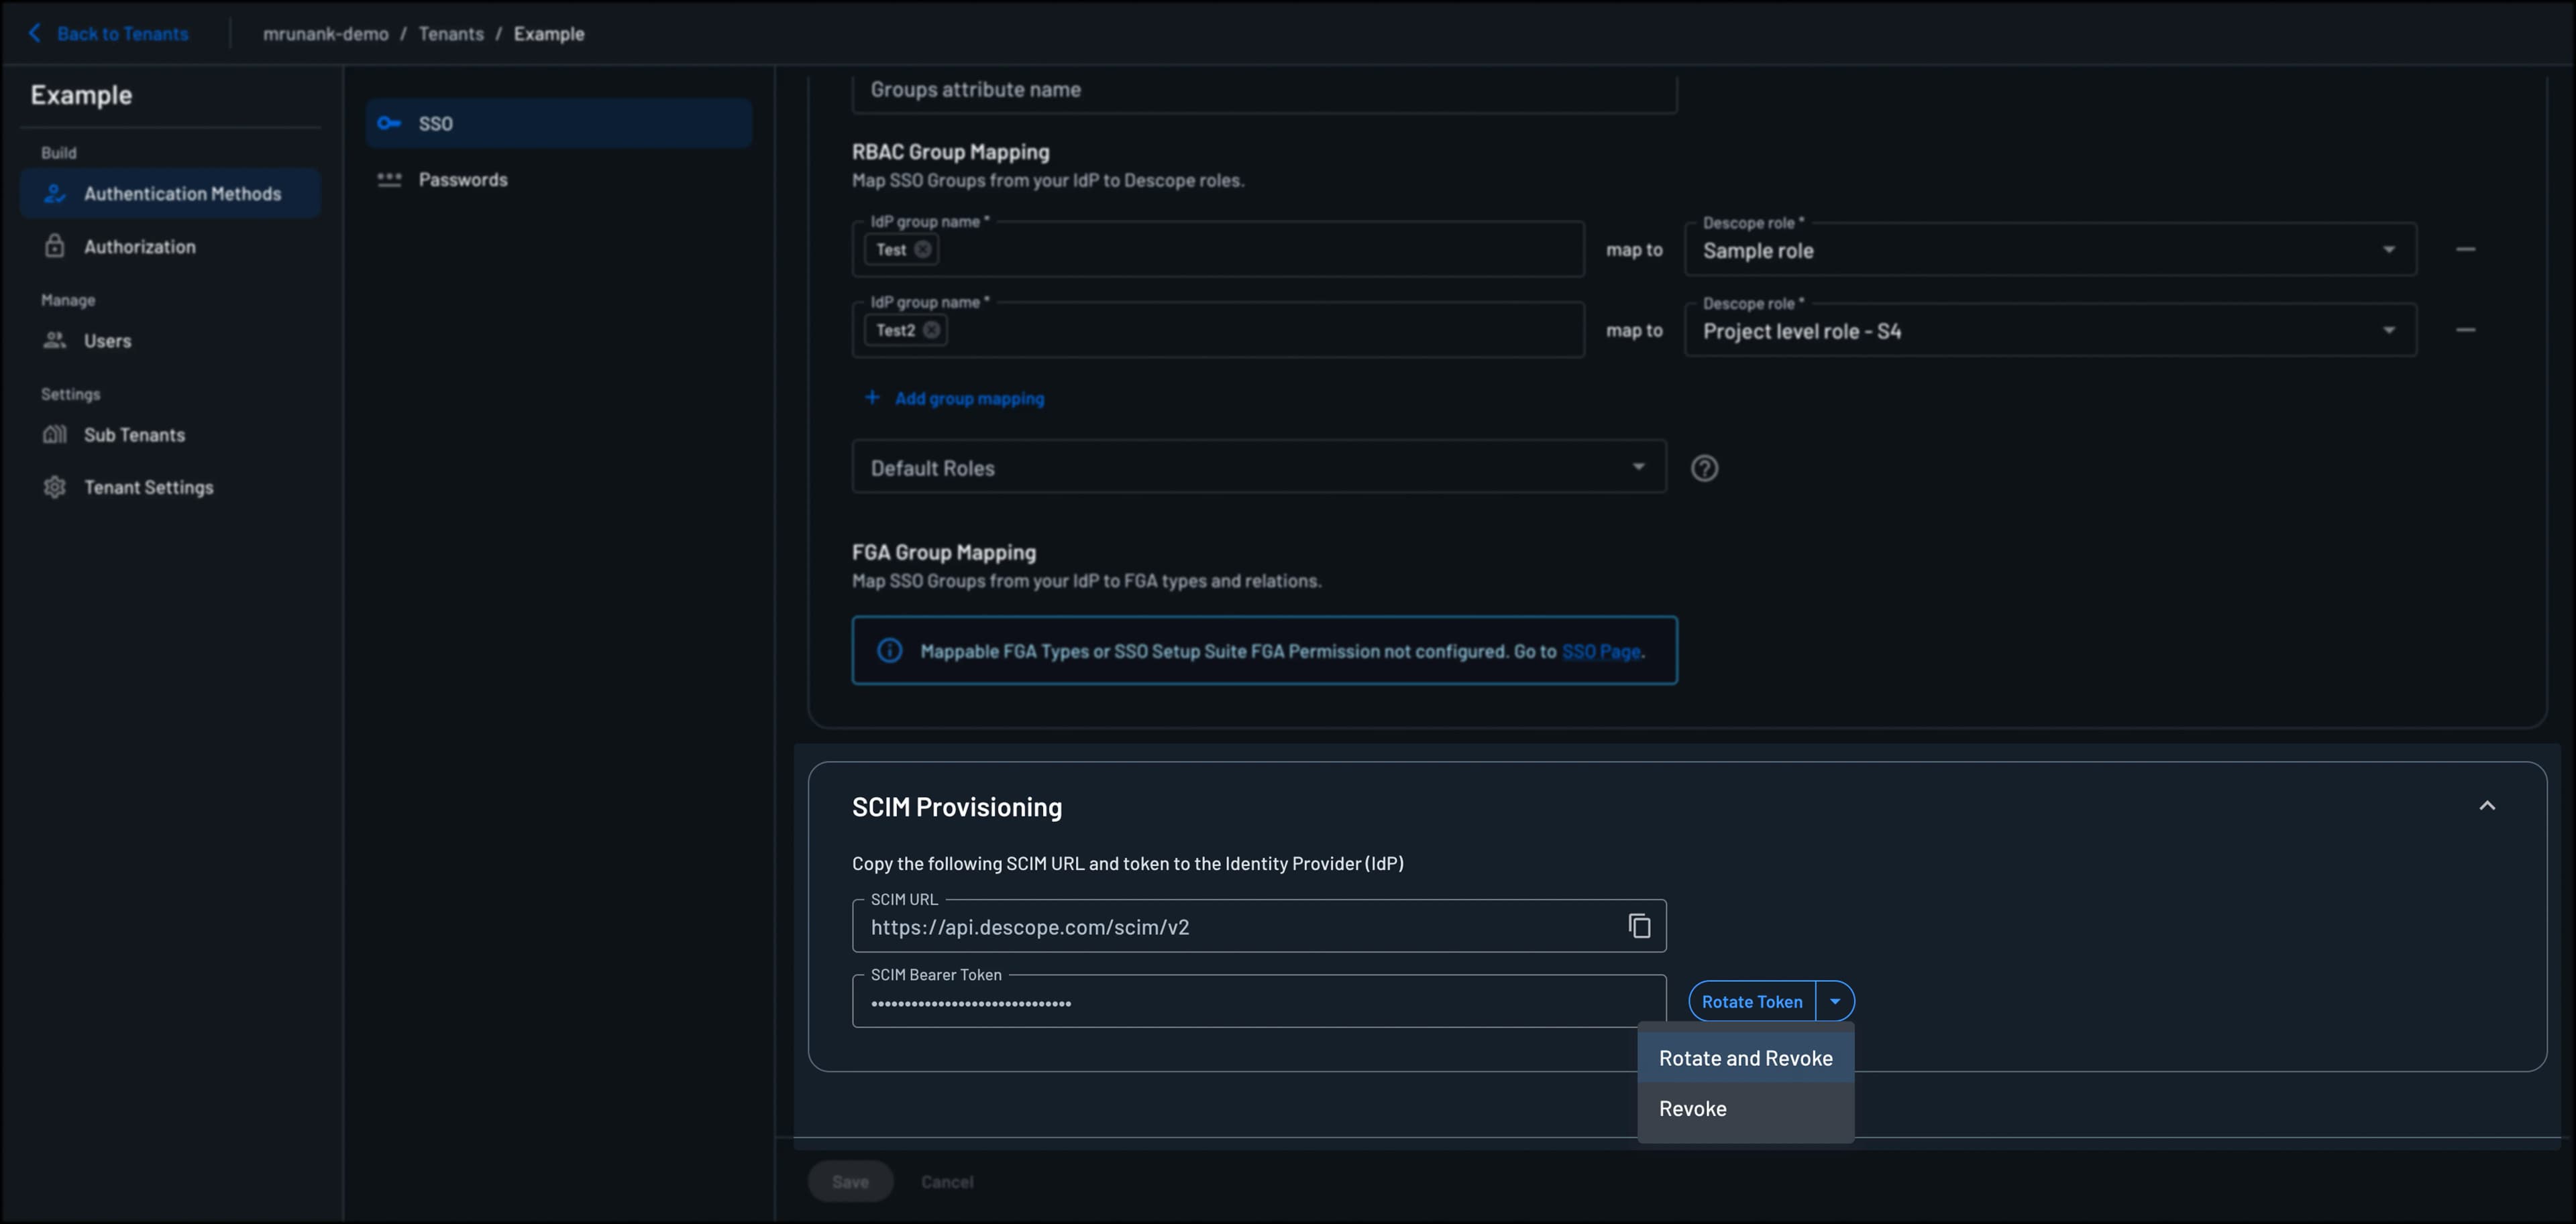Image resolution: width=2576 pixels, height=1224 pixels.
Task: Open Tenant Settings gear icon
Action: [55, 487]
